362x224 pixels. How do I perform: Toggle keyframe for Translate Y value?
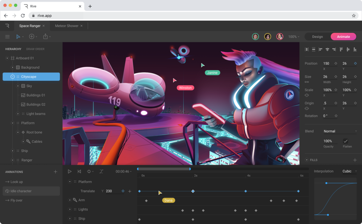point(123,191)
